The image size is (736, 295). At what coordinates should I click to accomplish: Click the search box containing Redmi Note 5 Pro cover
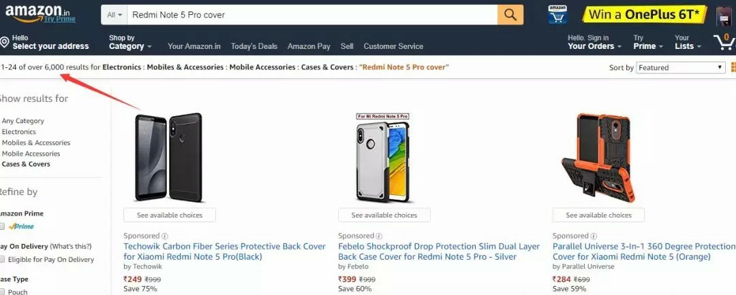pos(311,14)
